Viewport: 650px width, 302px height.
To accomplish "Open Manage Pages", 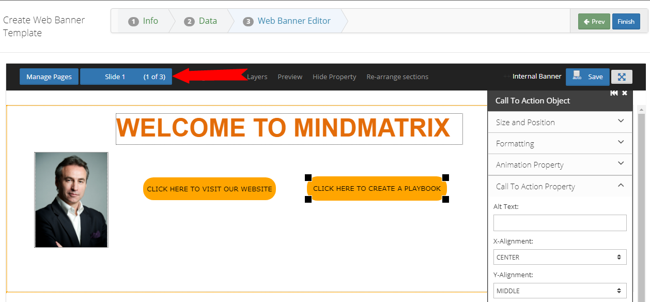I will pos(49,77).
